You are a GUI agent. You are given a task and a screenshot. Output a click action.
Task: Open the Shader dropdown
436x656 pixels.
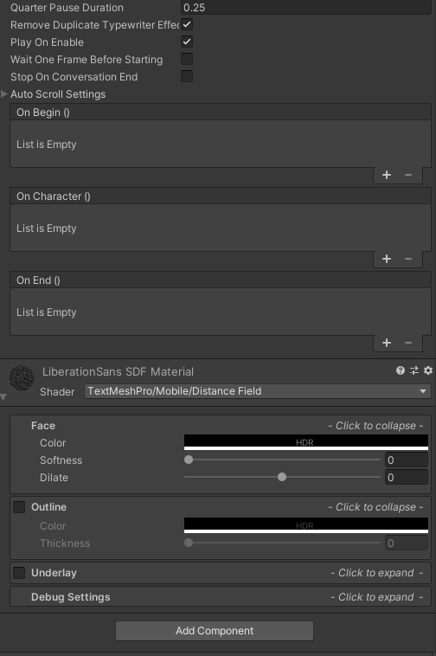click(x=258, y=391)
